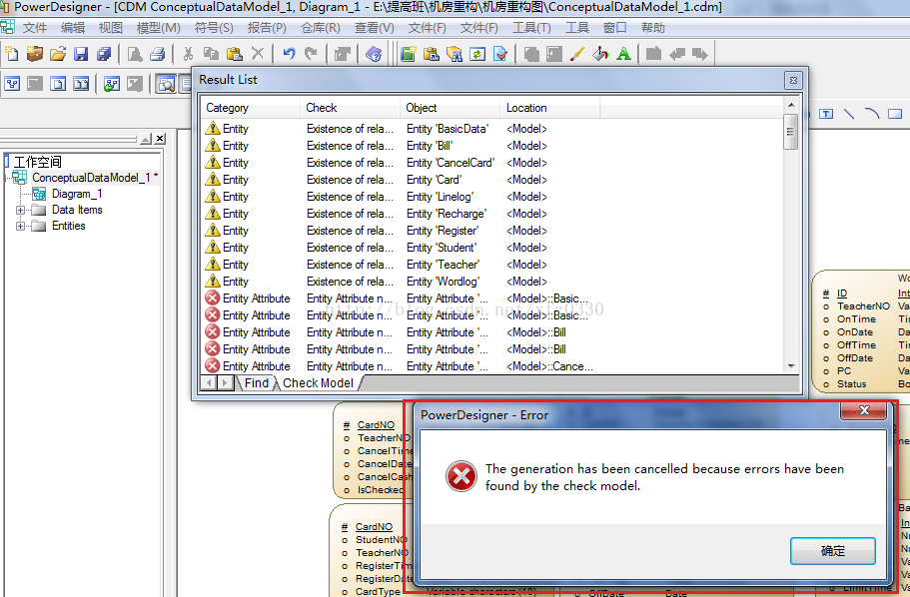This screenshot has height=597, width=910.
Task: Switch to the Find tab in Result List
Action: click(256, 383)
